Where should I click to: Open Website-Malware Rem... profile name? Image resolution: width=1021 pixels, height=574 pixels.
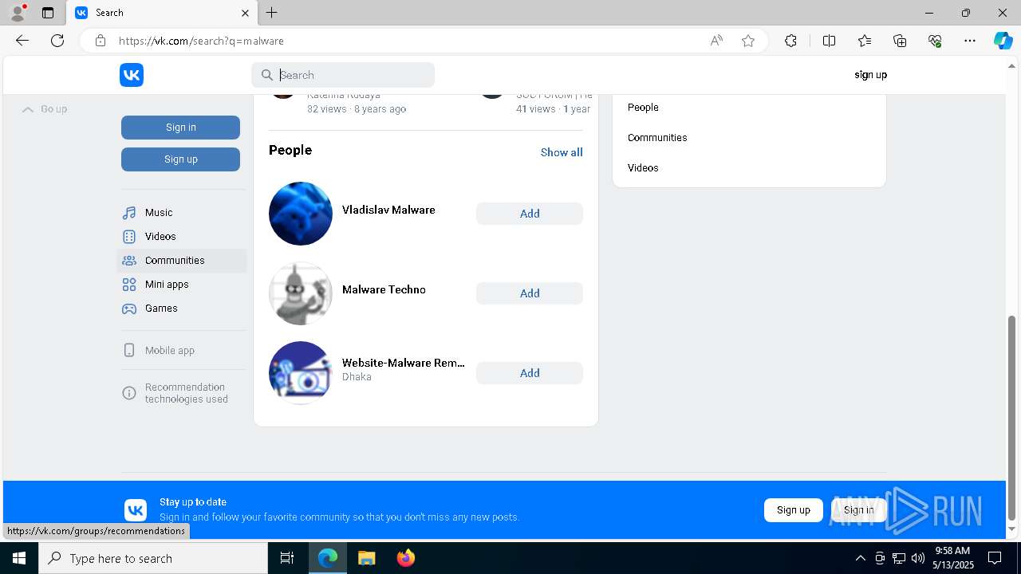[404, 364]
